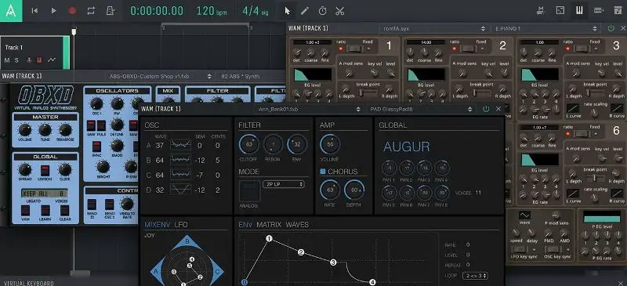Image resolution: width=627 pixels, height=286 pixels.
Task: Select the scissors cut tool
Action: click(340, 11)
